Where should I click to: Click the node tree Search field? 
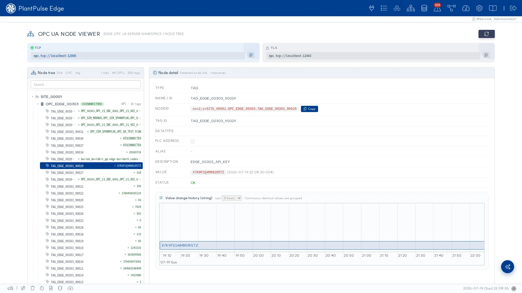[85, 84]
